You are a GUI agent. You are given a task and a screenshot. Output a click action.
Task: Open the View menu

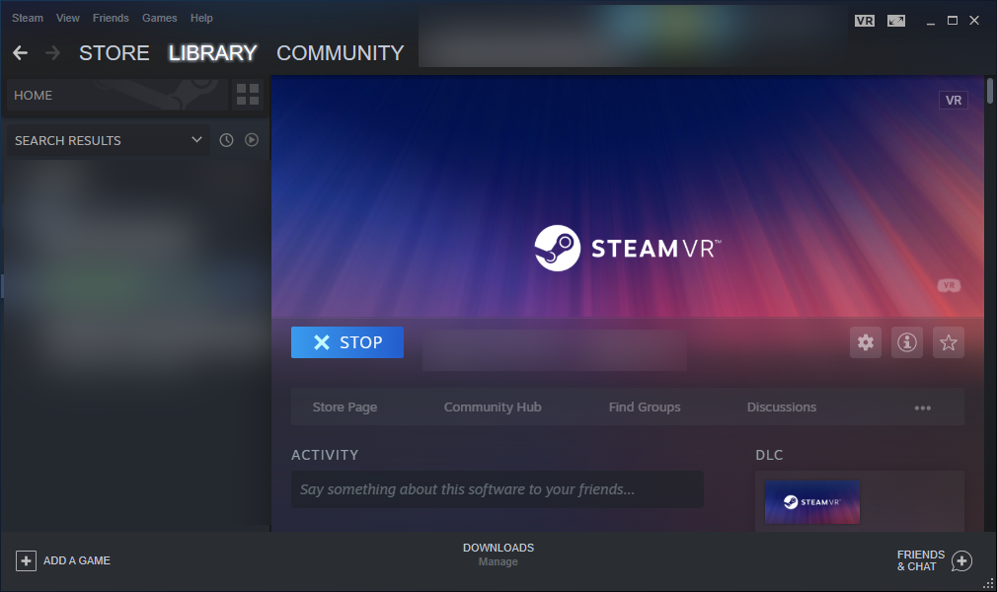pyautogui.click(x=67, y=17)
